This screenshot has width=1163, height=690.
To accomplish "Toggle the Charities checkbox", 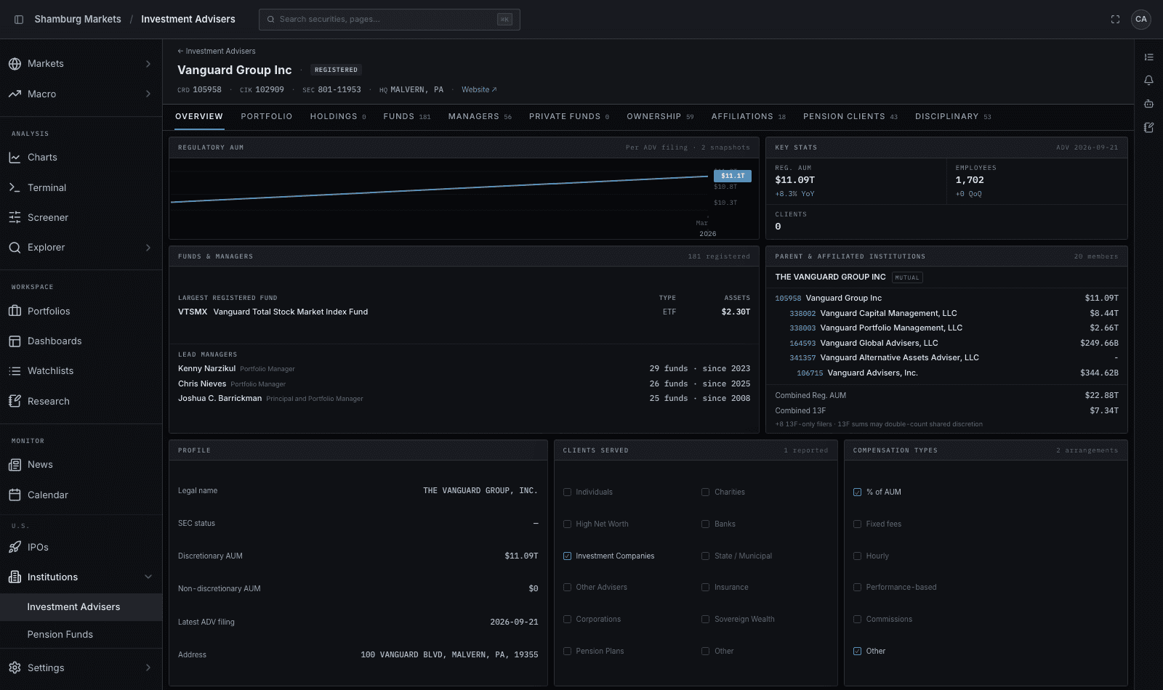I will tap(705, 492).
